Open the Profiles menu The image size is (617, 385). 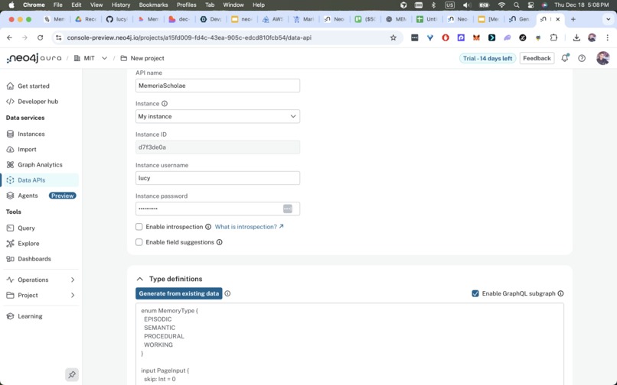(187, 5)
